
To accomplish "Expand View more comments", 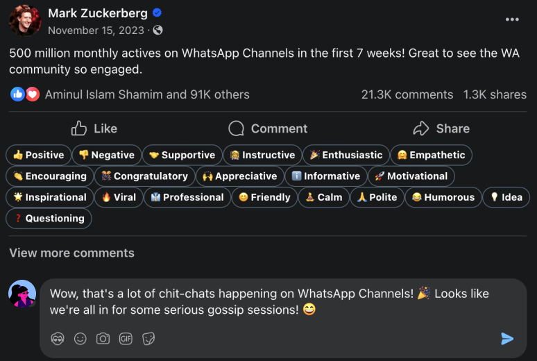I will click(x=71, y=253).
